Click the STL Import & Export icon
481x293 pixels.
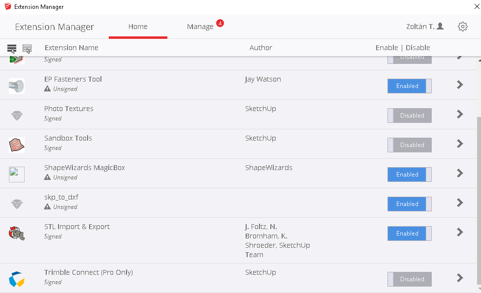click(17, 233)
